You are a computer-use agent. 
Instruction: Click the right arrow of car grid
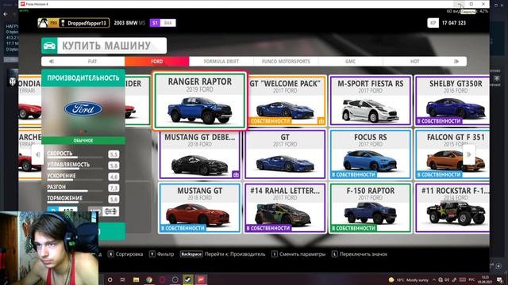(x=469, y=154)
